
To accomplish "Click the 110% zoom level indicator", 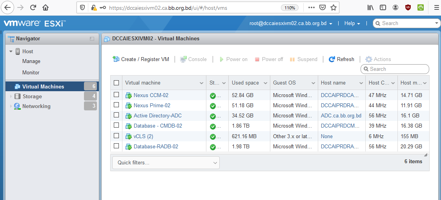I will coord(290,8).
